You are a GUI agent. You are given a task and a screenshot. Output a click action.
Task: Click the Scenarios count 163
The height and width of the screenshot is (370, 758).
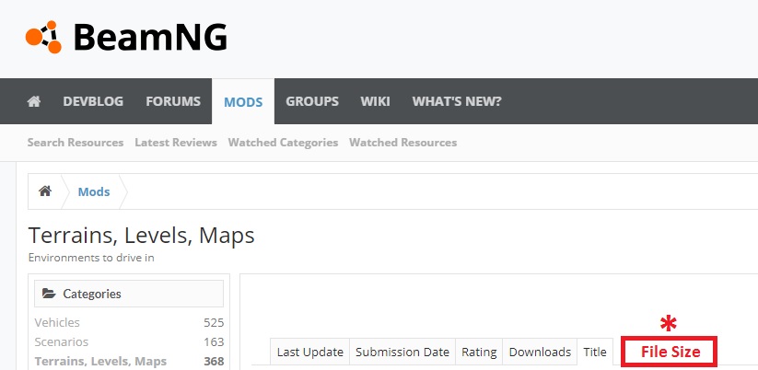tap(214, 341)
